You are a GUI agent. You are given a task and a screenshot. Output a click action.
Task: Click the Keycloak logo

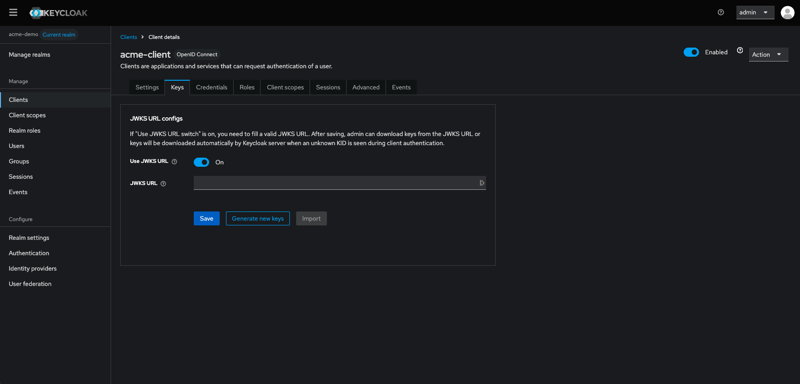(x=58, y=13)
